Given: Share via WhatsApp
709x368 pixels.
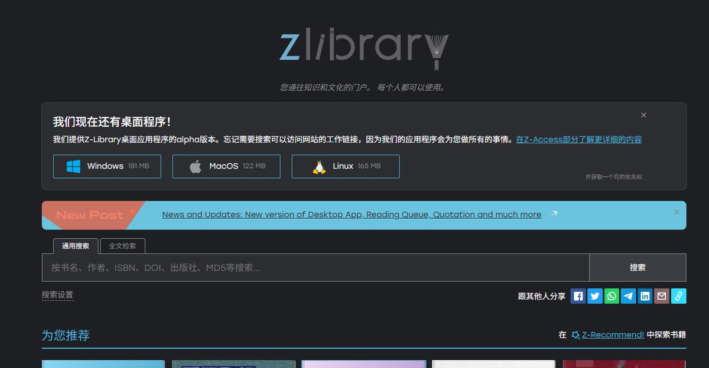Looking at the screenshot, I should (x=612, y=296).
